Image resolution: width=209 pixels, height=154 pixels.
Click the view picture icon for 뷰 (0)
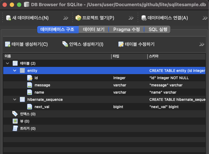[15, 121]
